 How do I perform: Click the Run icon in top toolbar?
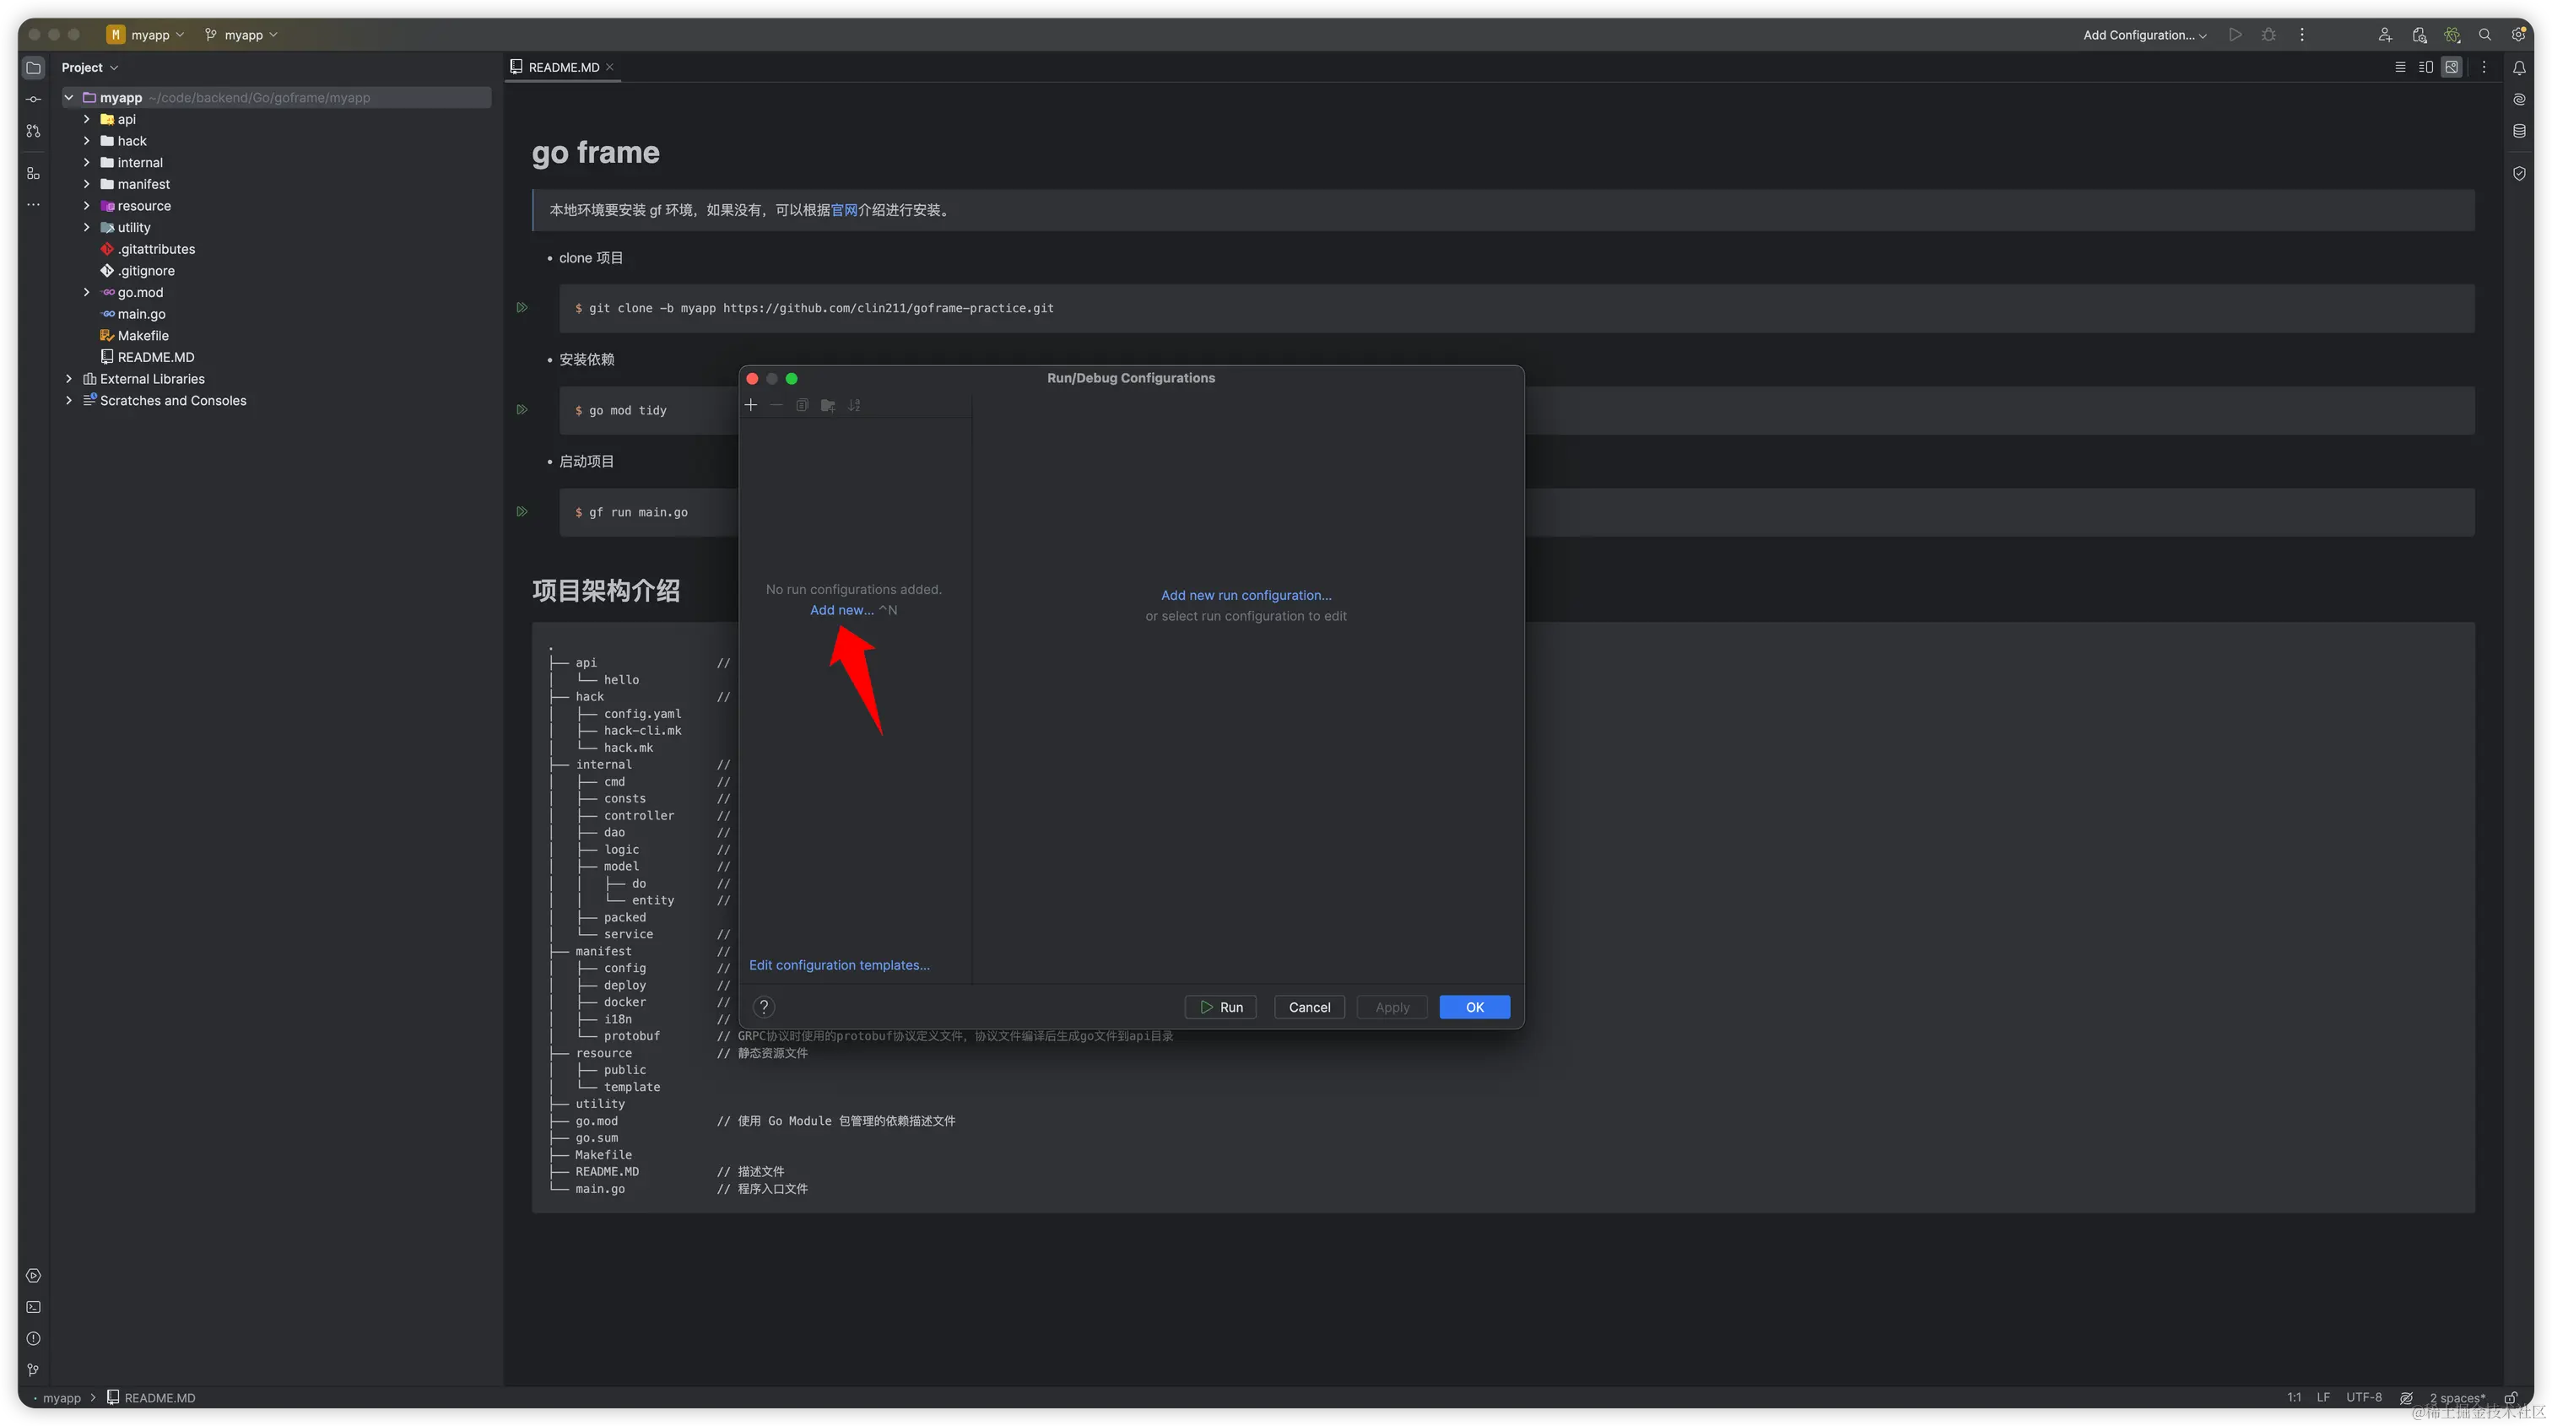pos(2235,35)
